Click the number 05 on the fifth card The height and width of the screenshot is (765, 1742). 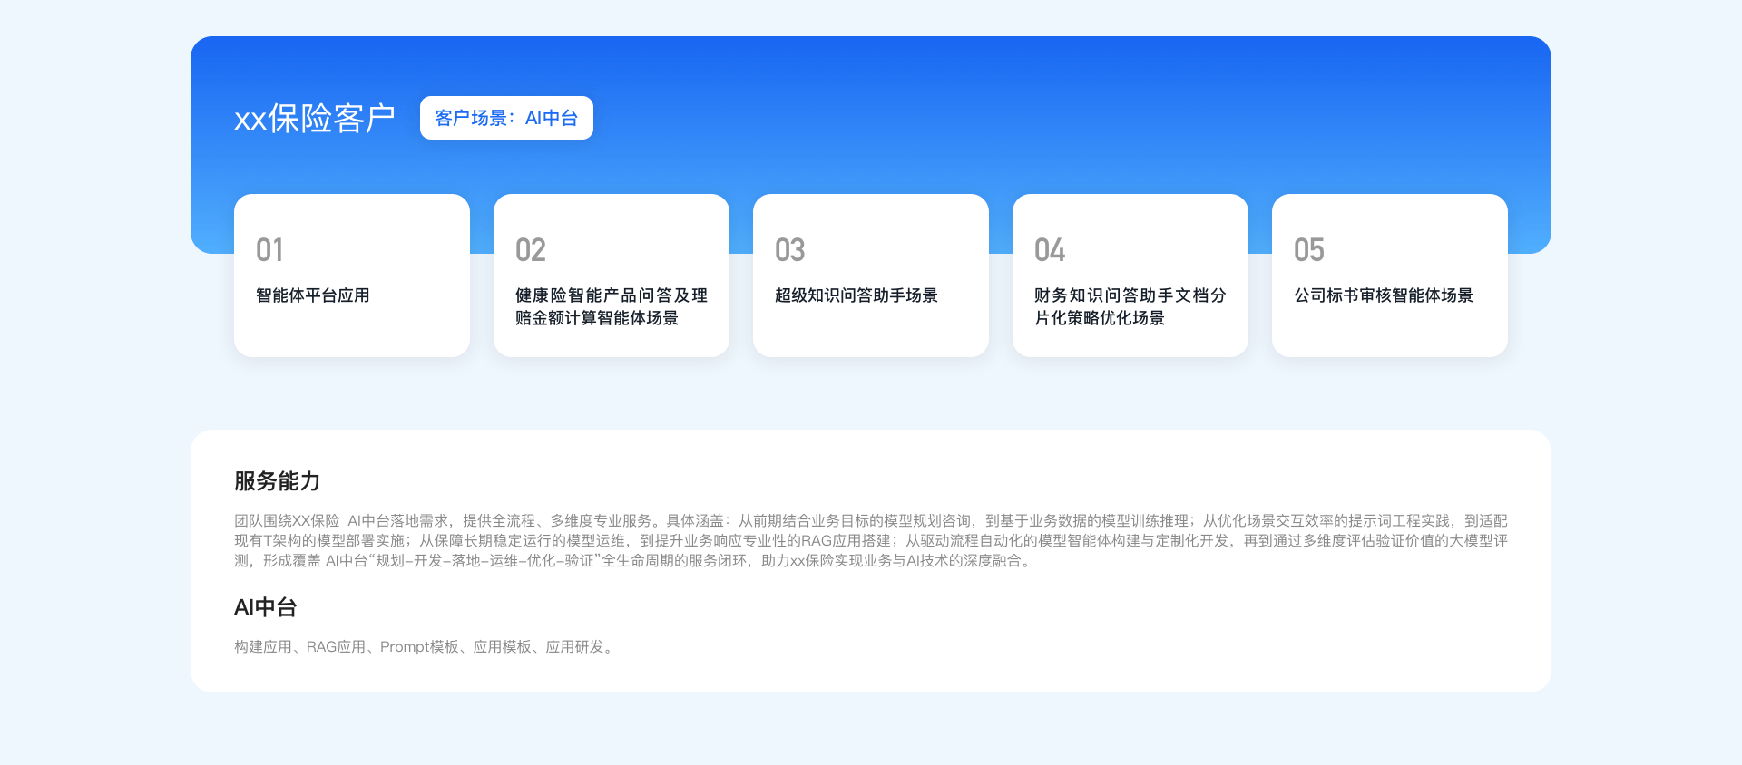[1308, 250]
